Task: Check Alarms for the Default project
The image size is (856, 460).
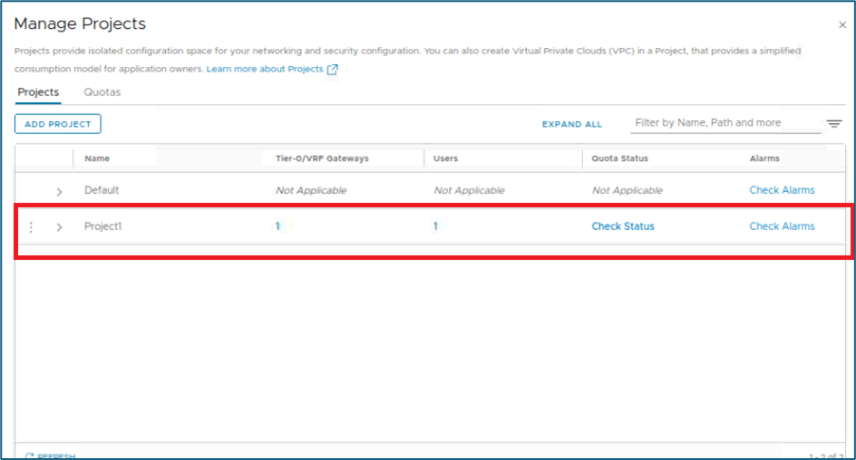Action: pyautogui.click(x=782, y=190)
